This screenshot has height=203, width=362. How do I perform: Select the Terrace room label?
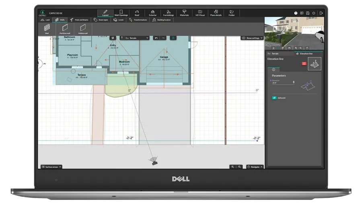(x=82, y=75)
